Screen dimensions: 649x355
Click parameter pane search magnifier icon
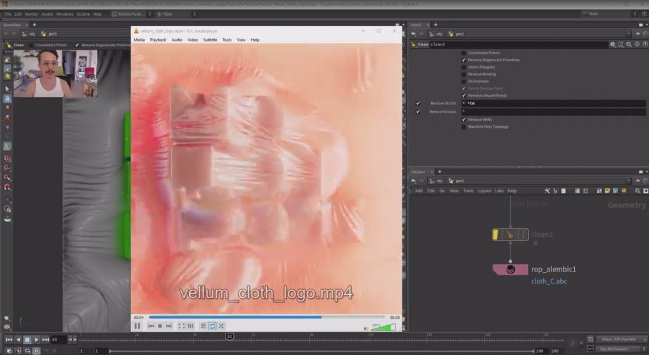click(629, 44)
